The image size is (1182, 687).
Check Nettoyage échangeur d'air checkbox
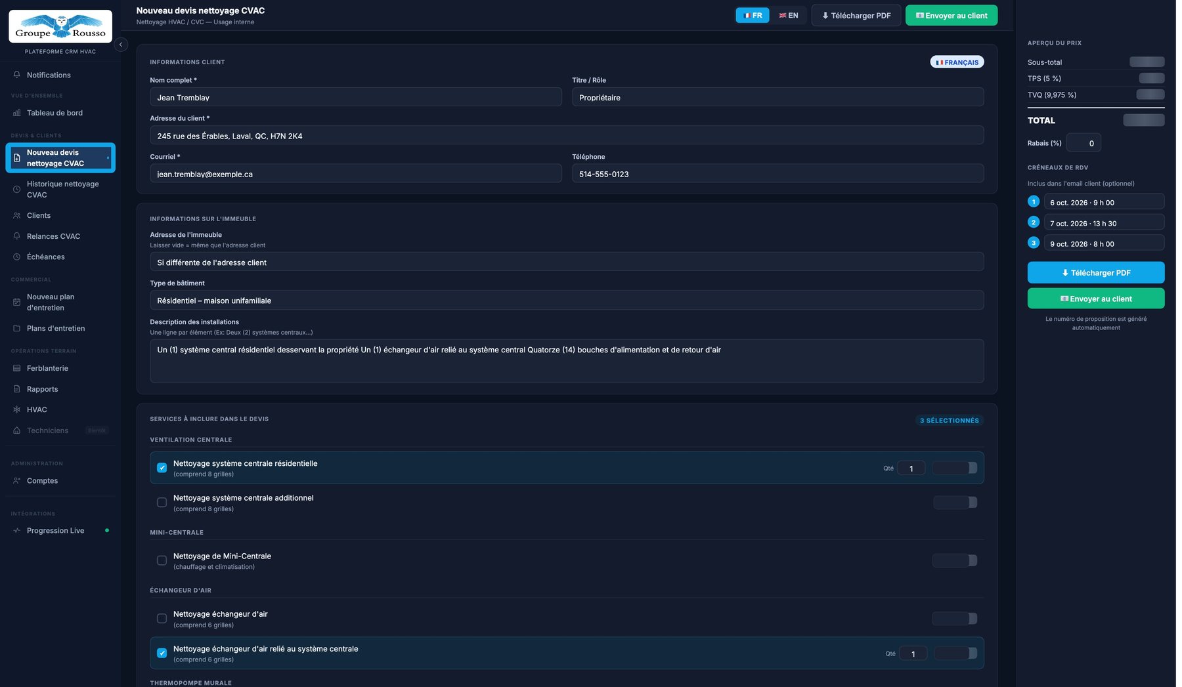tap(162, 619)
